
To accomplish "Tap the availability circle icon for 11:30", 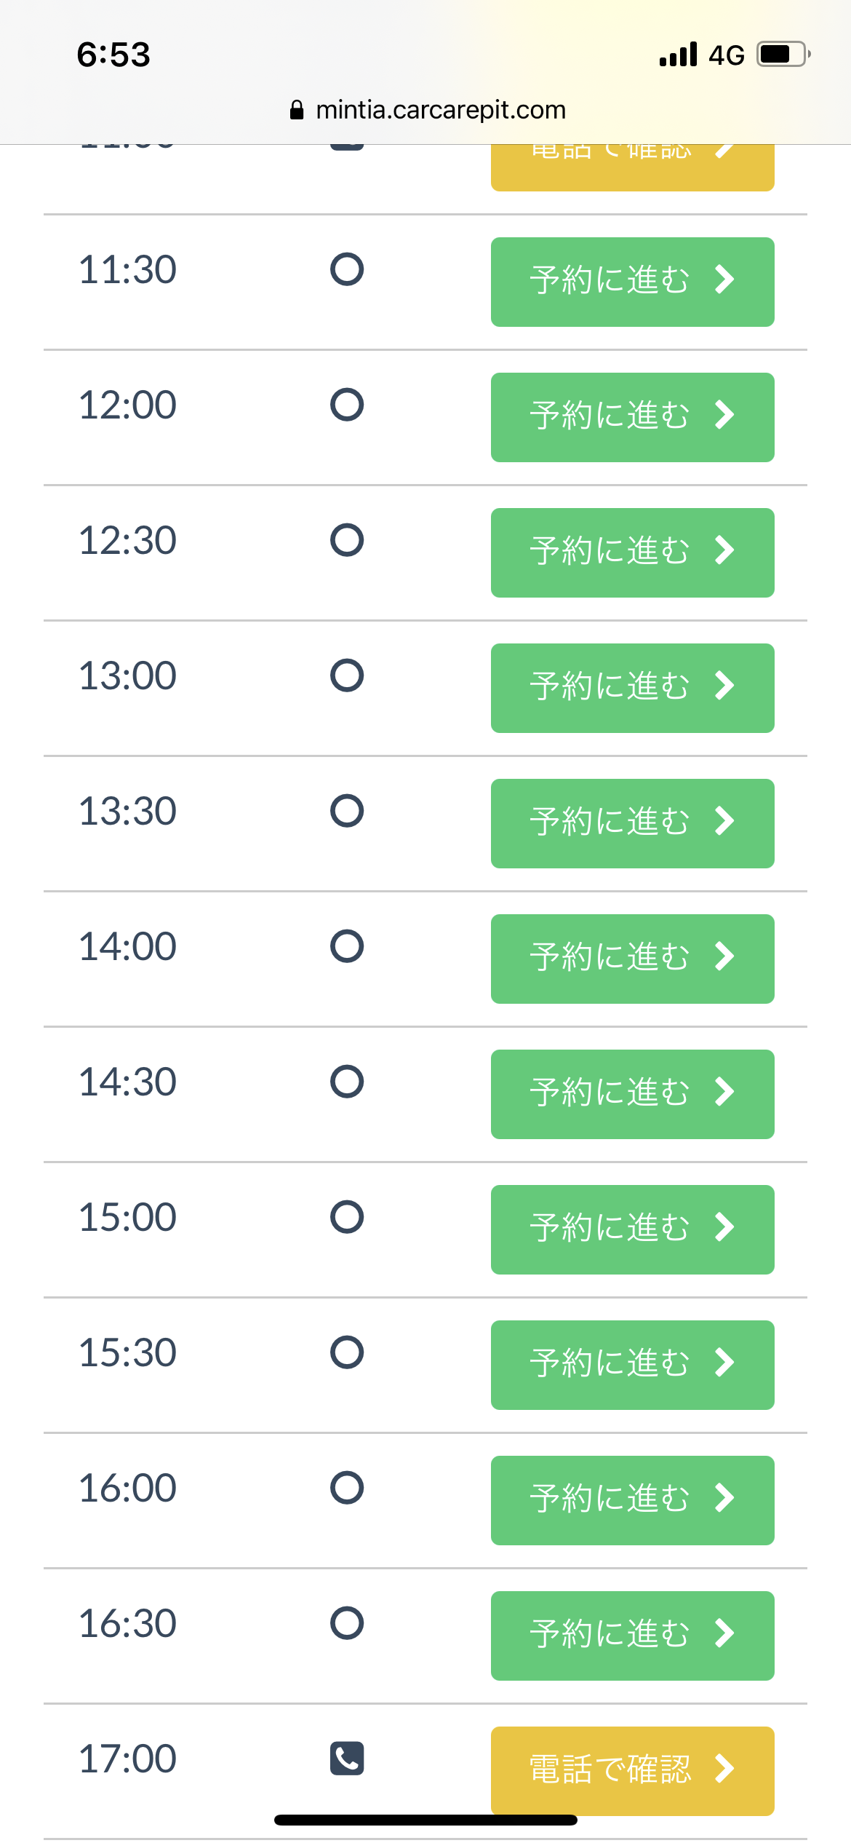I will (x=347, y=269).
